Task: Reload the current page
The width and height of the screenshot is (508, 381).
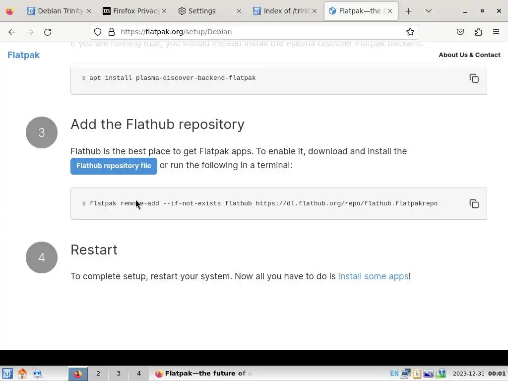Action: [x=48, y=32]
